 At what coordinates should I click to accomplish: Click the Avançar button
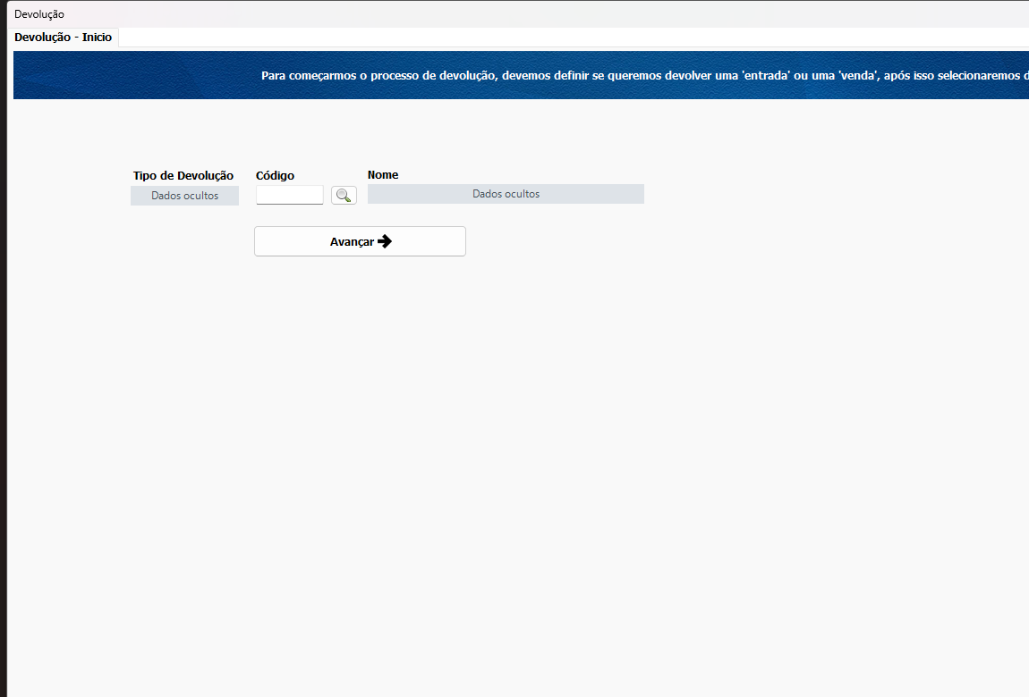coord(361,242)
